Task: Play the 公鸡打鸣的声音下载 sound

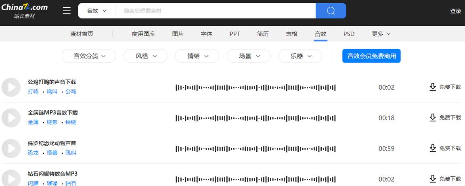Action: pyautogui.click(x=11, y=87)
